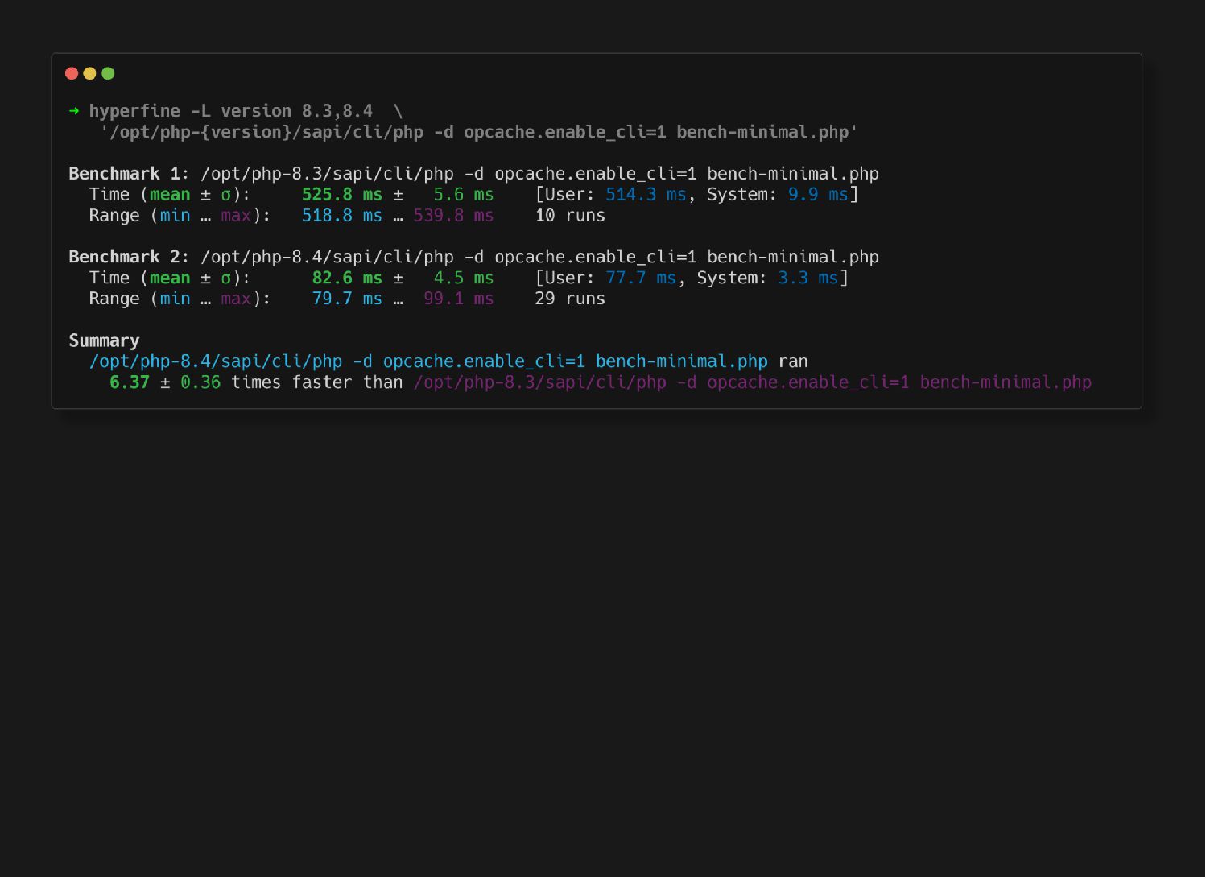Click the blue php-8.4 command in Summary
This screenshot has width=1206, height=879.
[x=428, y=361]
